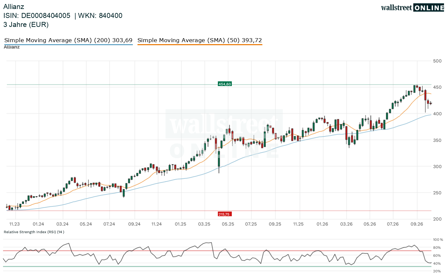Screen dimensions: 448x280
Task: Click the 09.26 date axis marker
Action: [417, 224]
